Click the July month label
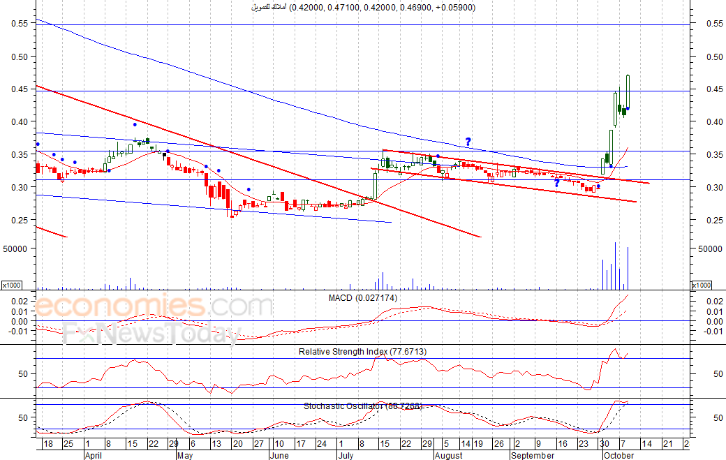This screenshot has width=726, height=460. point(346,455)
